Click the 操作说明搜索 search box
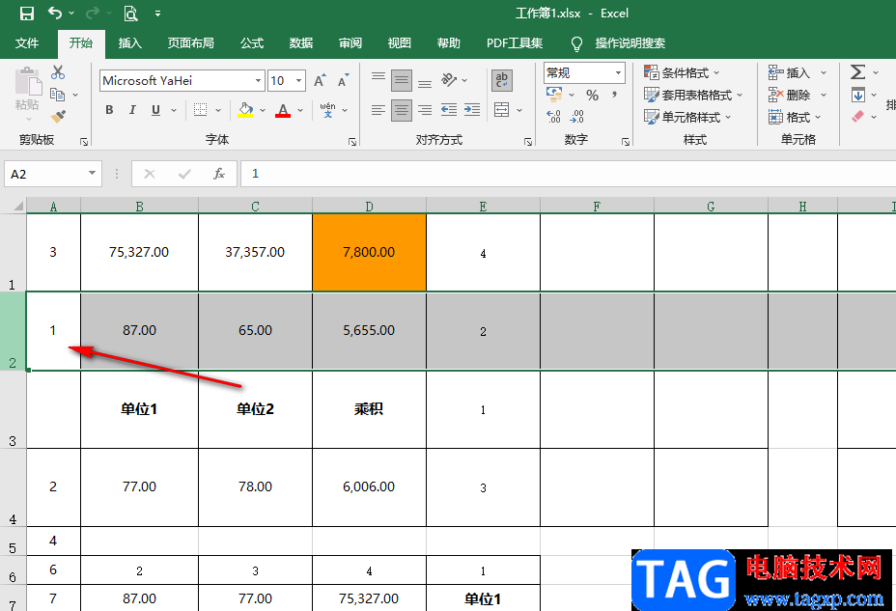This screenshot has height=611, width=896. coord(630,42)
